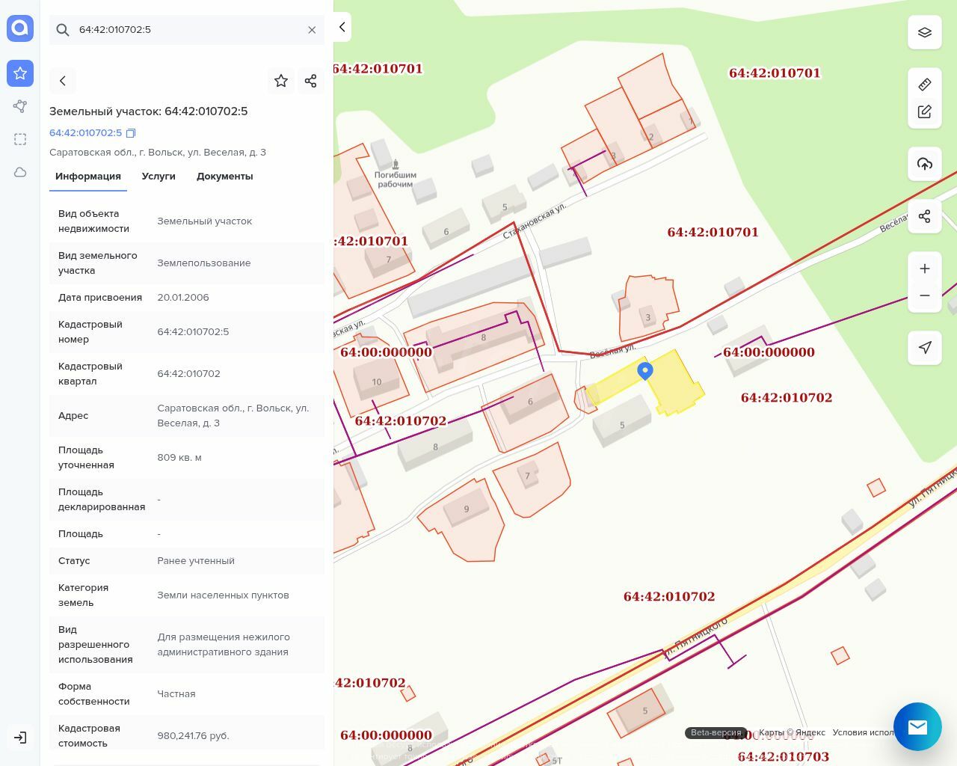This screenshot has width=957, height=766.
Task: Zoom in on the map
Action: tap(924, 269)
